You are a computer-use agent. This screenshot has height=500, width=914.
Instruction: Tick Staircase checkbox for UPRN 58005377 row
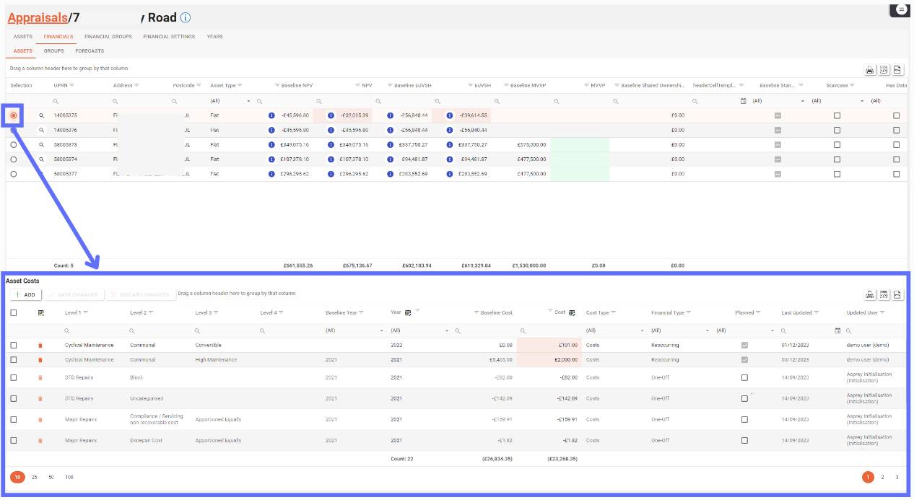point(837,174)
